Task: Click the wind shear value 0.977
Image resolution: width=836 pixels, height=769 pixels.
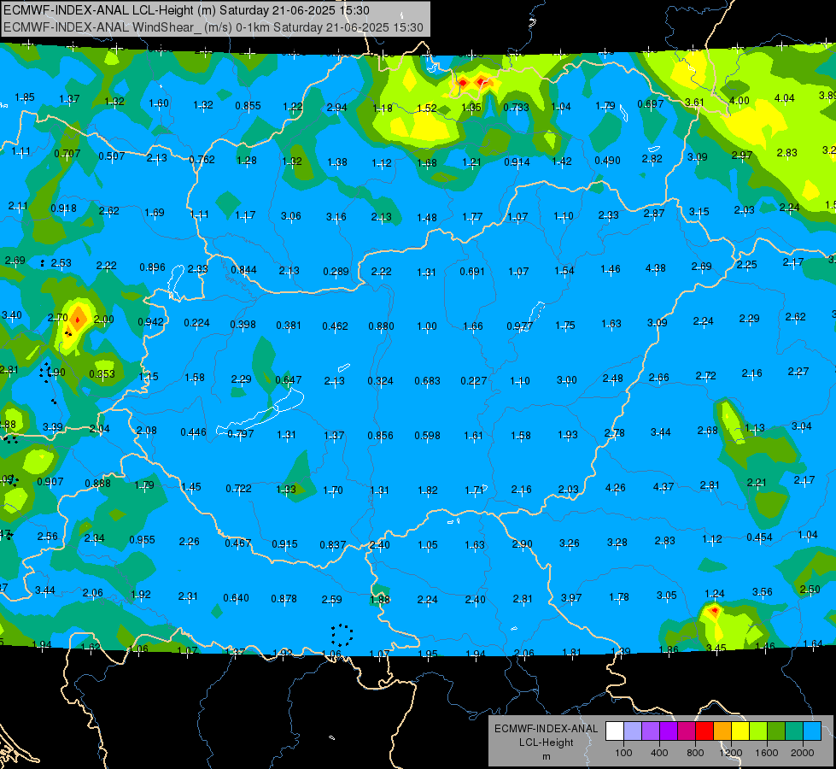Action: 519,326
